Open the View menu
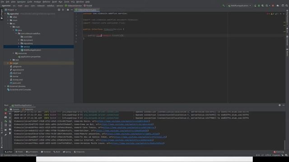The width and height of the screenshot is (289, 162). (x=13, y=2)
